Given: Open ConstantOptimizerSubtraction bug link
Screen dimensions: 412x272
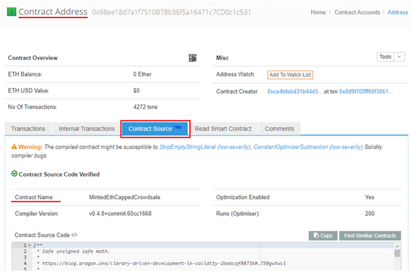Looking at the screenshot, I should [308, 147].
